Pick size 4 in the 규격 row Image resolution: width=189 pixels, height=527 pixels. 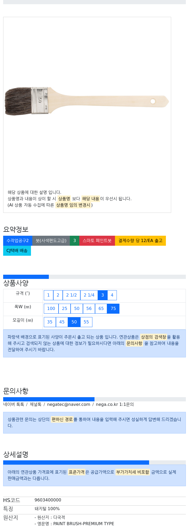pyautogui.click(x=112, y=295)
